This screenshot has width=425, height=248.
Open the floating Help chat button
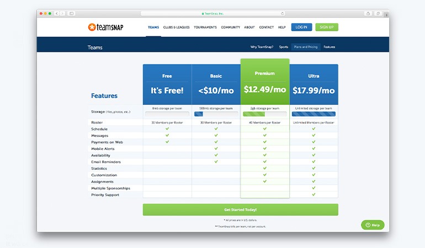pyautogui.click(x=373, y=225)
